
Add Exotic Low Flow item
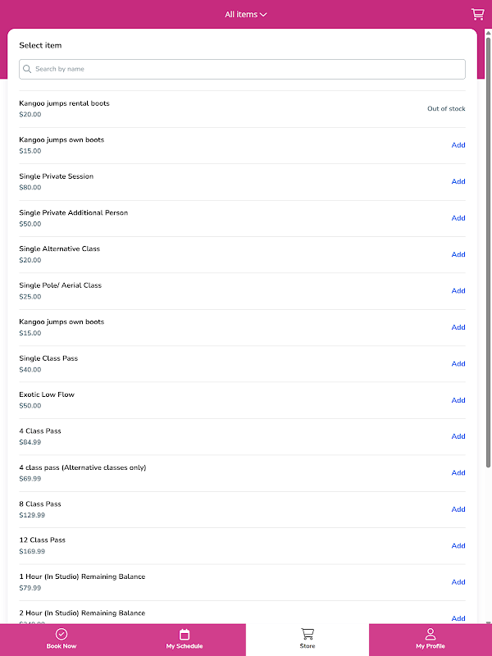(x=458, y=400)
